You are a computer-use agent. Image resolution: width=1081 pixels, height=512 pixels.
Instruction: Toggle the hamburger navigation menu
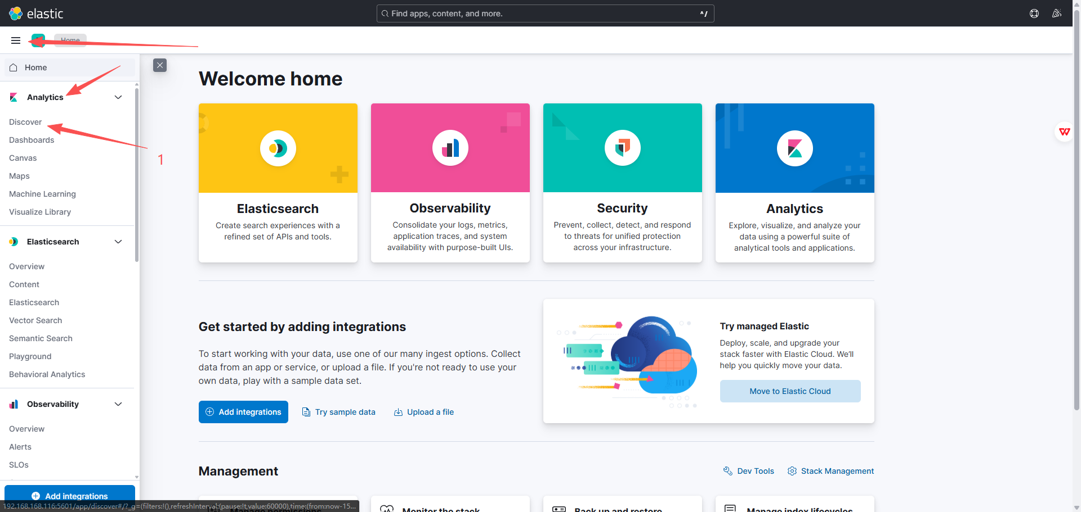click(x=16, y=40)
